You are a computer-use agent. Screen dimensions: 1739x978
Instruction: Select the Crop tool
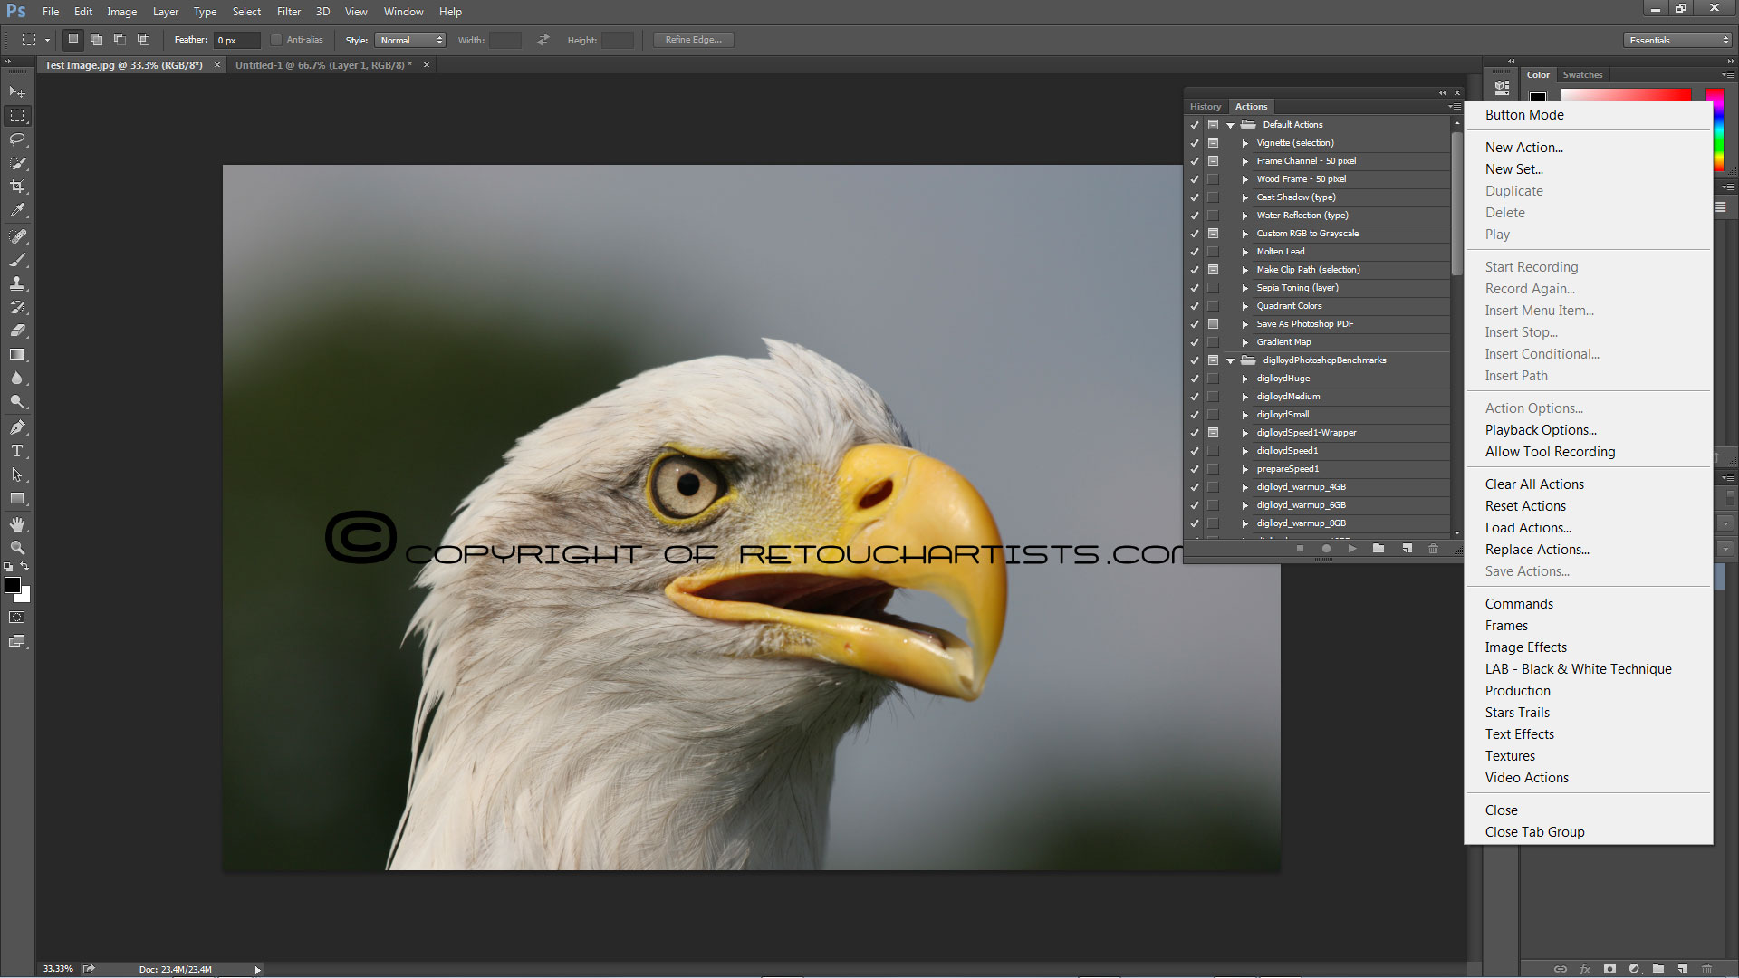point(17,187)
